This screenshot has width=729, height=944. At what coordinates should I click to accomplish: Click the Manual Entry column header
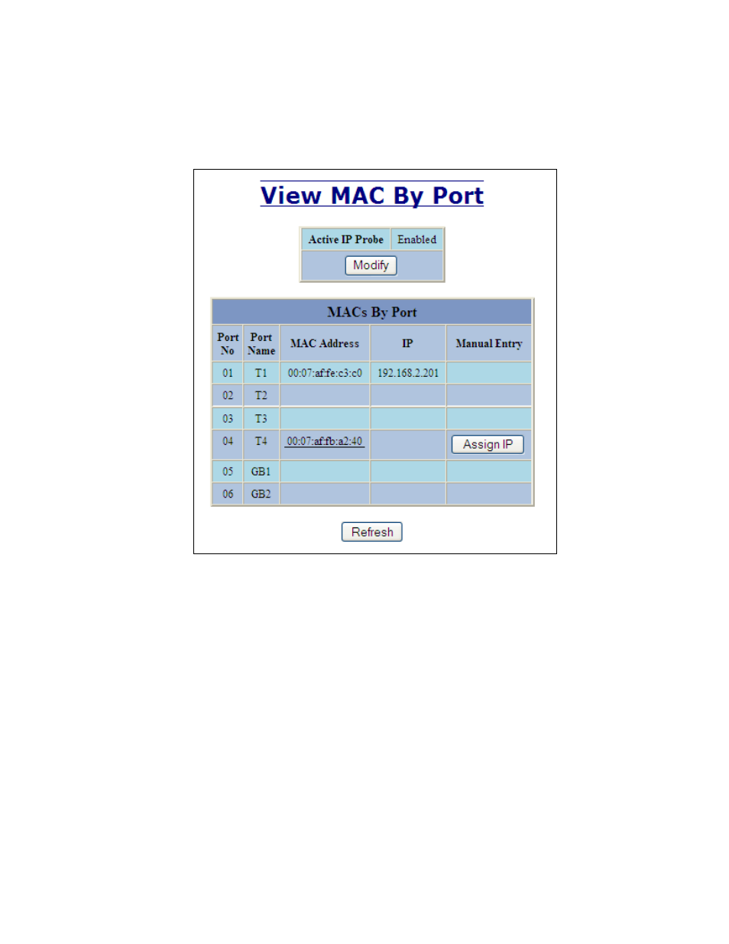pos(489,343)
